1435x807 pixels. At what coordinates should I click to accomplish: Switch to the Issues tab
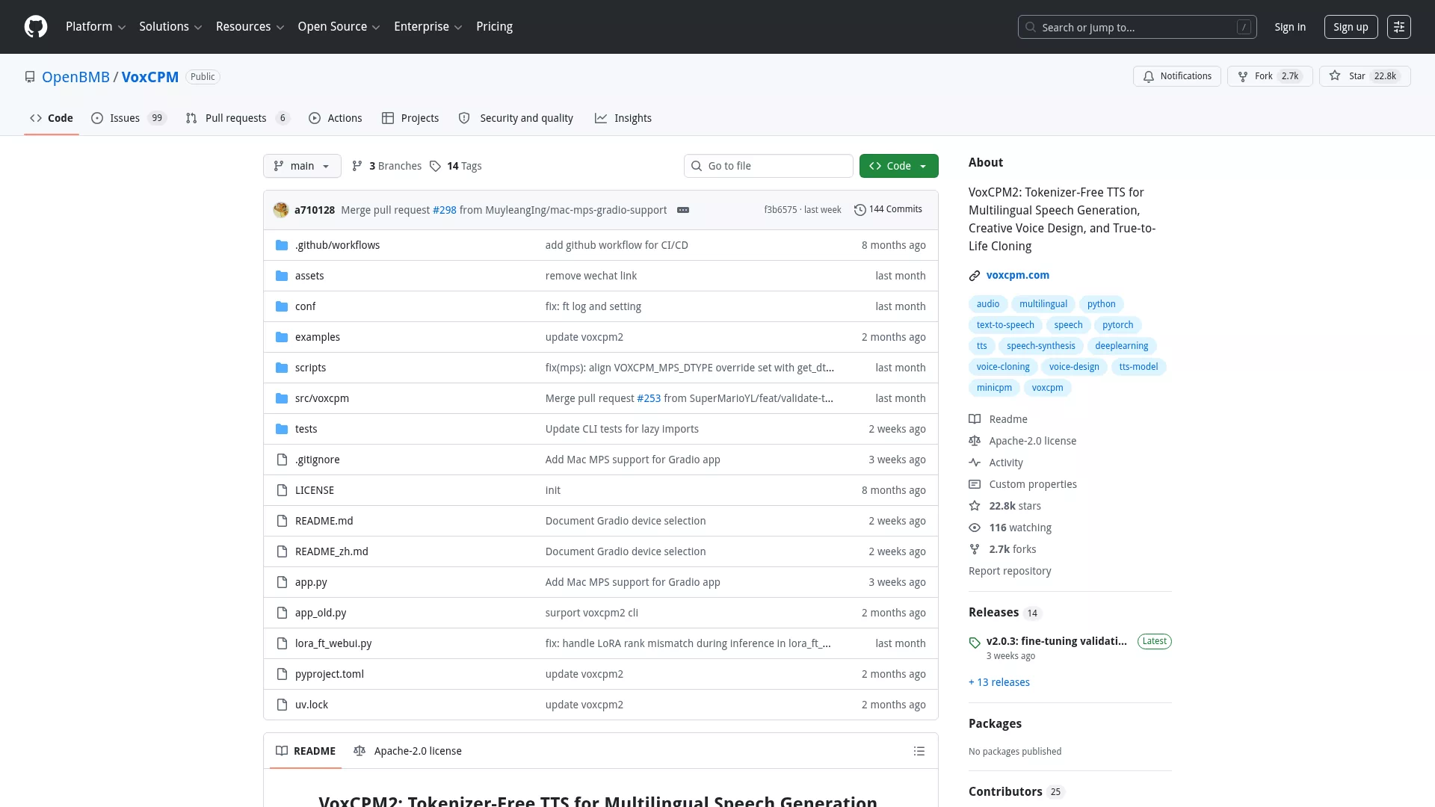pyautogui.click(x=129, y=118)
